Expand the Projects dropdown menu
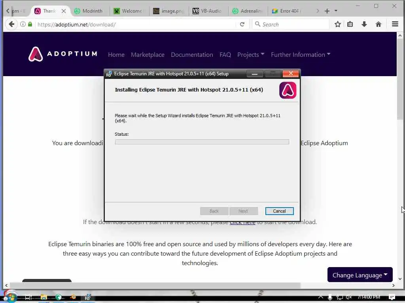Image resolution: width=405 pixels, height=303 pixels. [250, 54]
